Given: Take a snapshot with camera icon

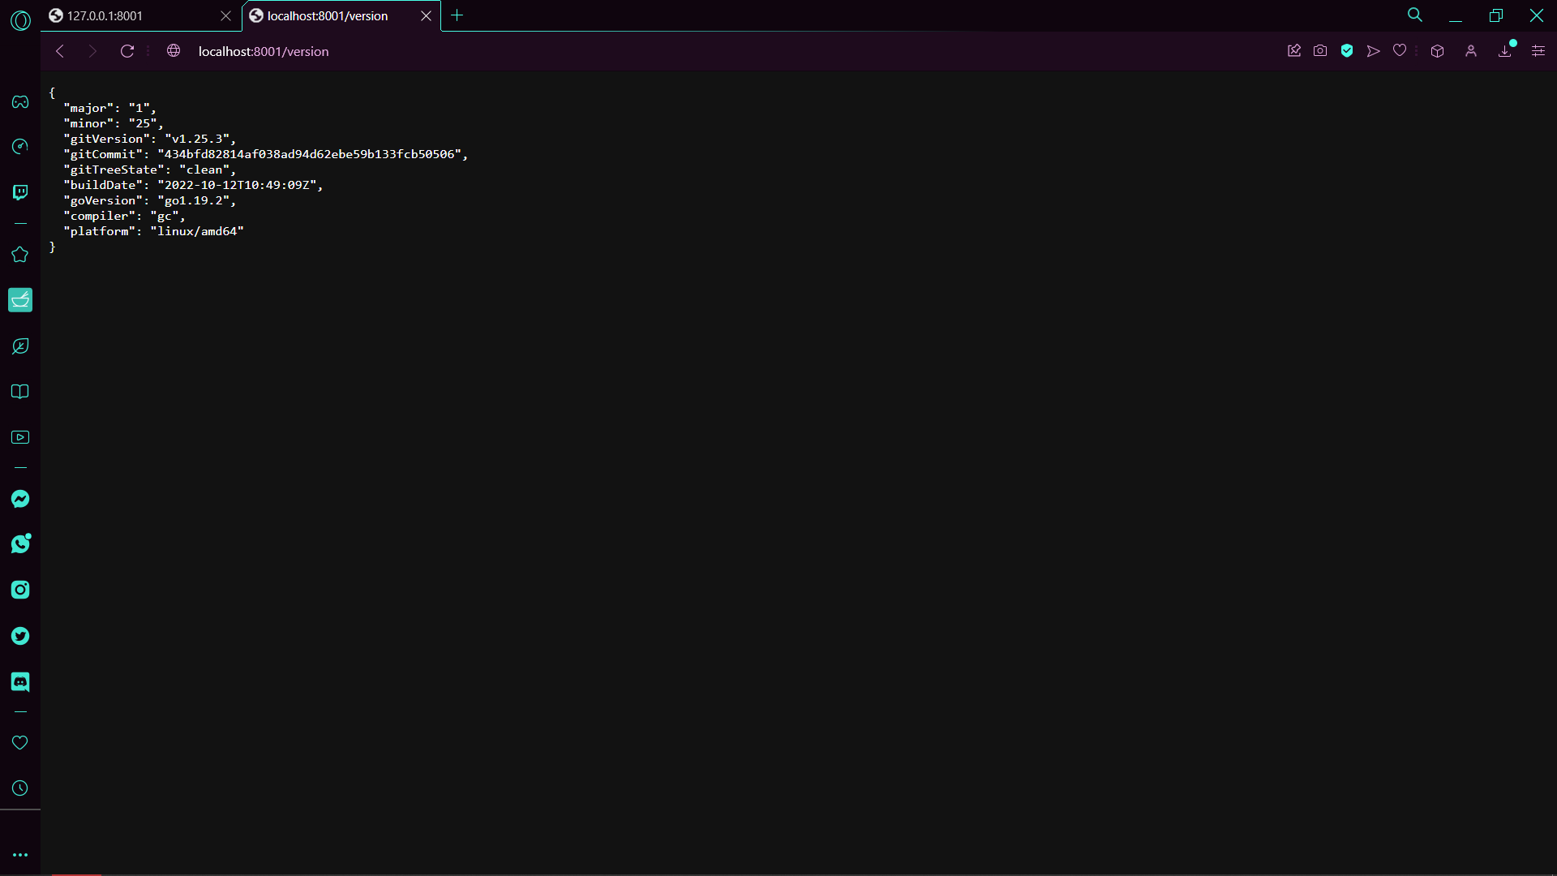Looking at the screenshot, I should [1320, 51].
